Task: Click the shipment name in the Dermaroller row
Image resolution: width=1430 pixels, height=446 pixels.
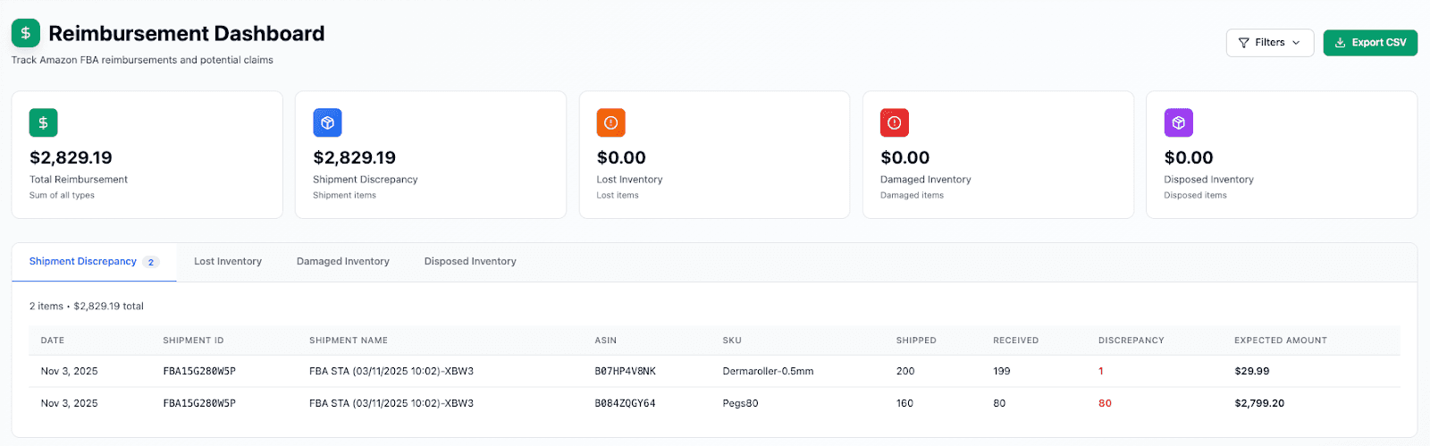Action: click(x=391, y=371)
